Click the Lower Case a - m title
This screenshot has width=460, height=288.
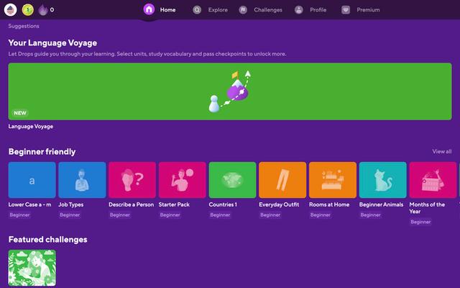tap(29, 204)
